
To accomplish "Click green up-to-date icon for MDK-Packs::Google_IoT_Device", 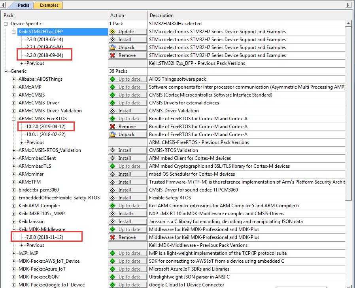I will click(113, 284).
